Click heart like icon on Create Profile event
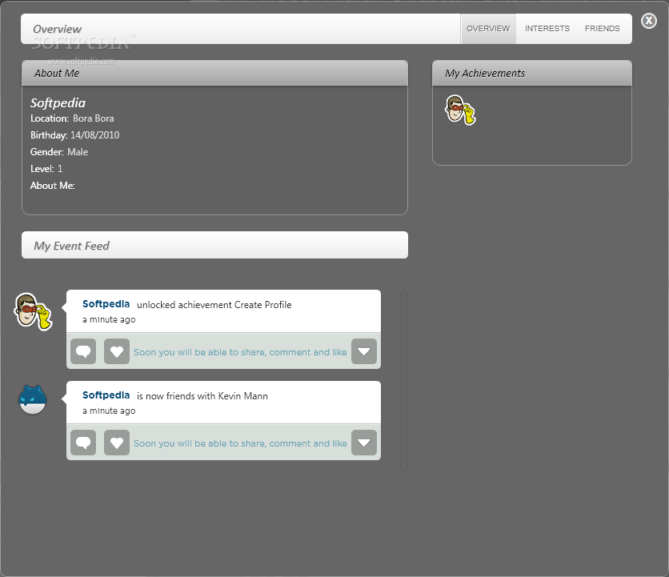Screen dimensions: 669x577 [117, 351]
